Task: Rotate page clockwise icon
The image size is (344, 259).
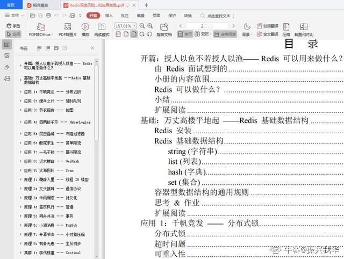Action: 142,34
